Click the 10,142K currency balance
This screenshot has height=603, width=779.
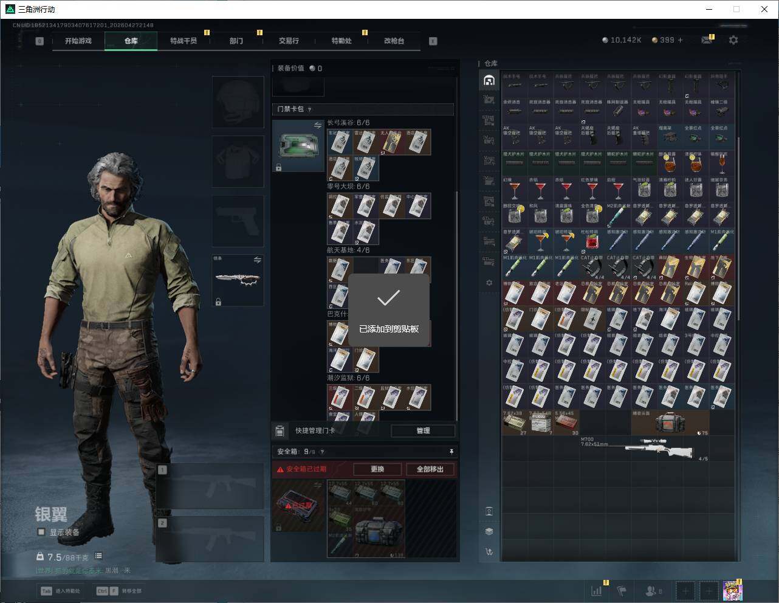pyautogui.click(x=622, y=40)
